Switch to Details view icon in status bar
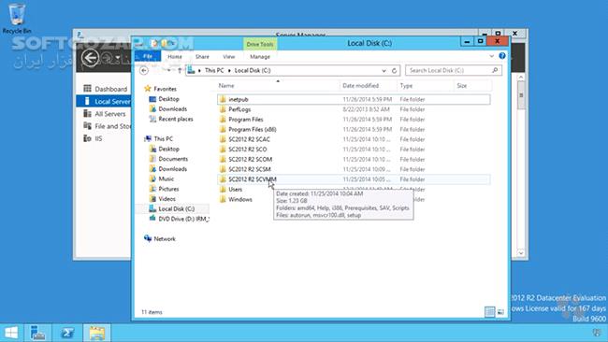Screen dimensions: 608x342 click(490, 312)
